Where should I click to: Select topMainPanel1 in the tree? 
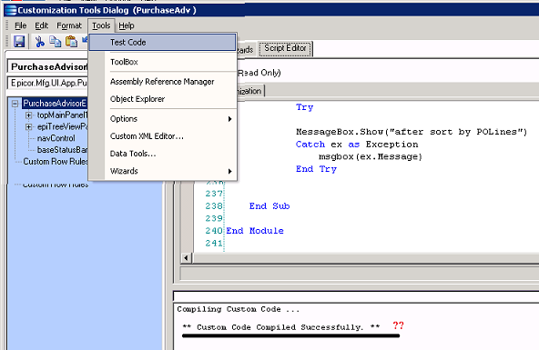pos(62,115)
